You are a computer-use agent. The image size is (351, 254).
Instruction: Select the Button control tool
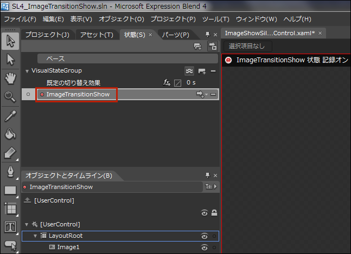point(10,245)
